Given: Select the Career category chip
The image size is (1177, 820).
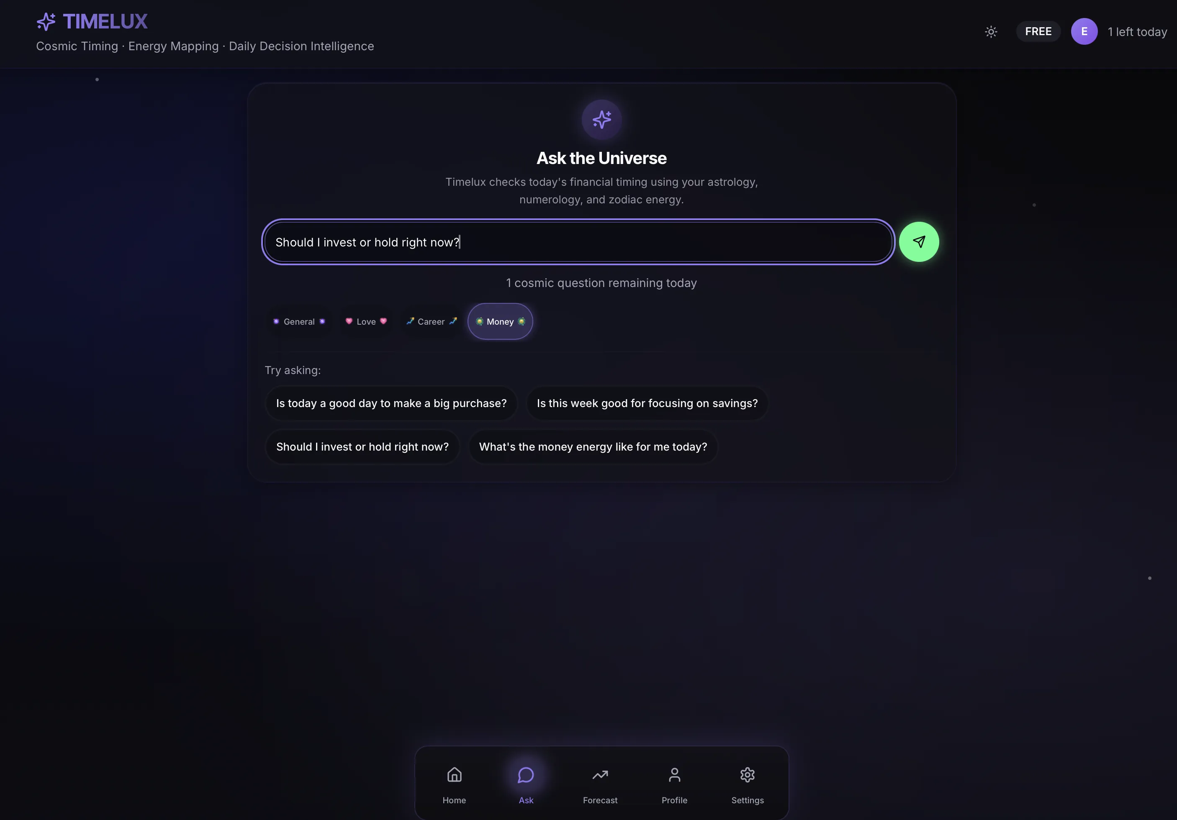Looking at the screenshot, I should pyautogui.click(x=431, y=322).
